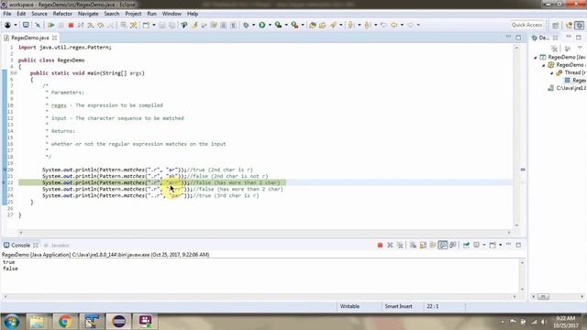Click the Clear Console icon
This screenshot has height=330, width=587.
coord(413,245)
